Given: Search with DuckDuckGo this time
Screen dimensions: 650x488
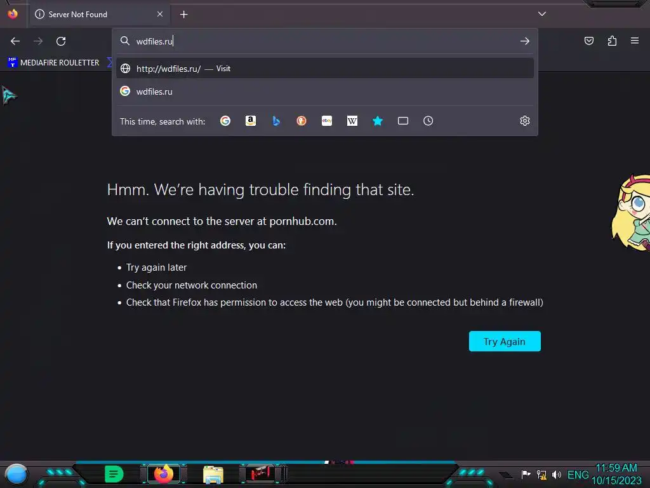Looking at the screenshot, I should coord(302,121).
